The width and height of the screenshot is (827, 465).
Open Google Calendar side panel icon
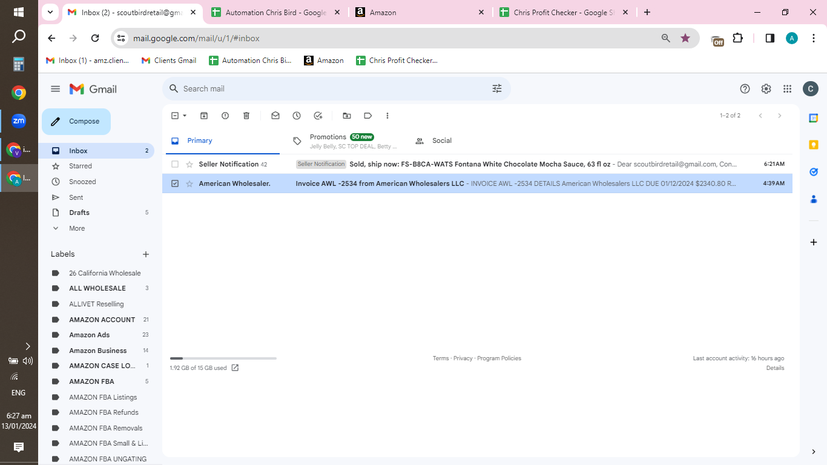coord(814,118)
